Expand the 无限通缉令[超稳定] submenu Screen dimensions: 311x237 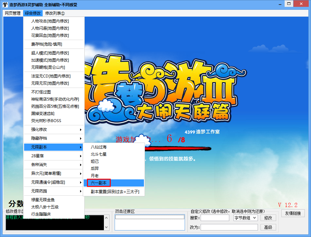pos(54,182)
